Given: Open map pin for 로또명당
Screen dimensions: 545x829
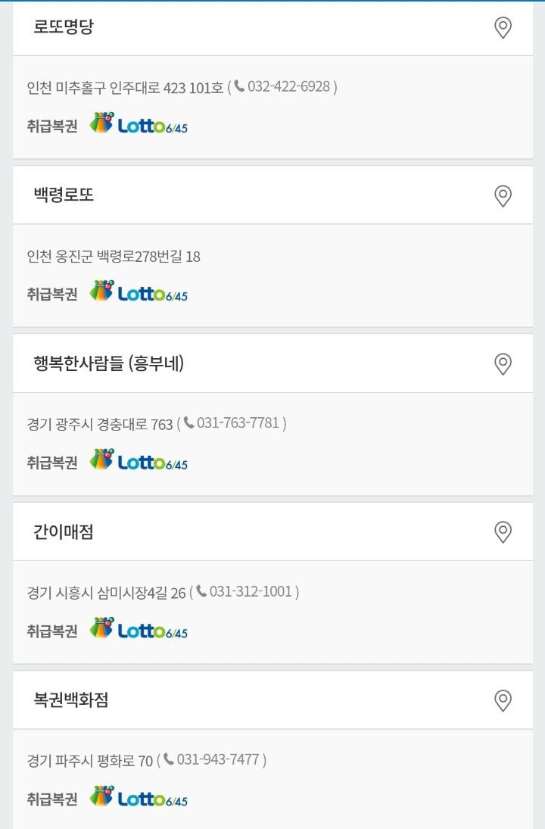Looking at the screenshot, I should click(x=503, y=28).
